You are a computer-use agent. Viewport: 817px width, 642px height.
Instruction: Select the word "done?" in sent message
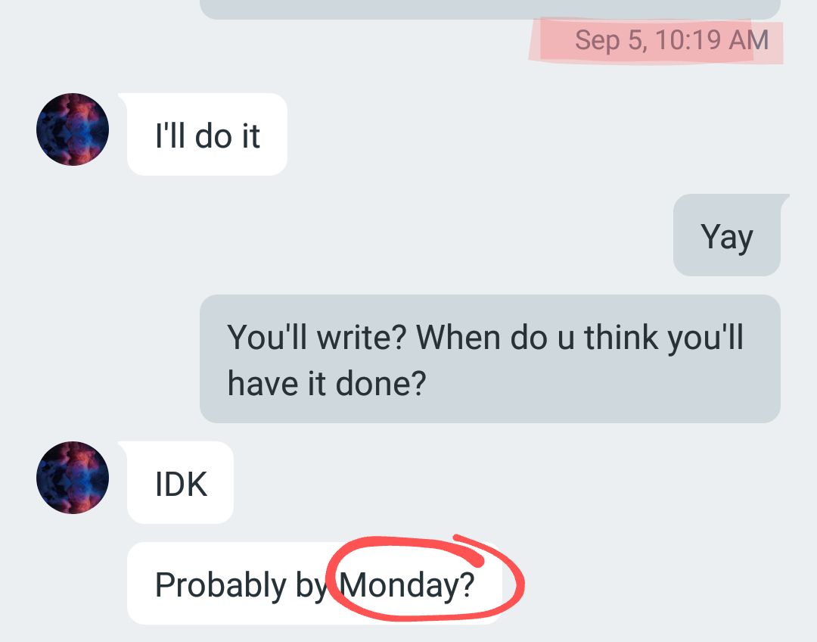pyautogui.click(x=381, y=383)
